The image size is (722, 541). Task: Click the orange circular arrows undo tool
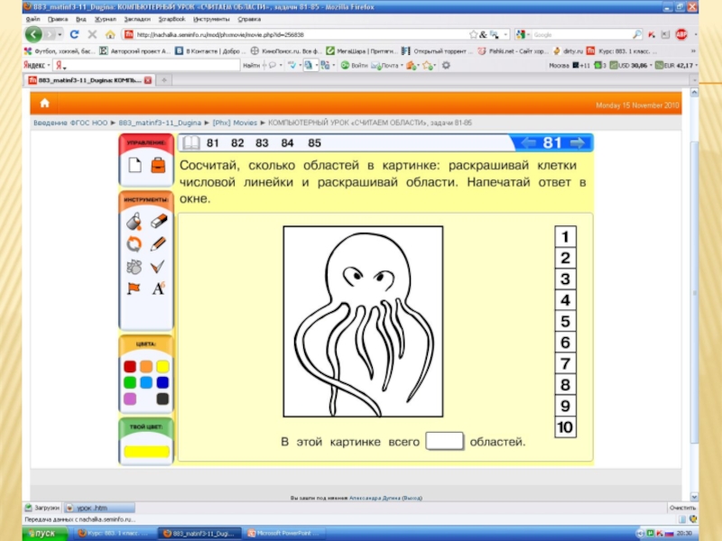134,243
